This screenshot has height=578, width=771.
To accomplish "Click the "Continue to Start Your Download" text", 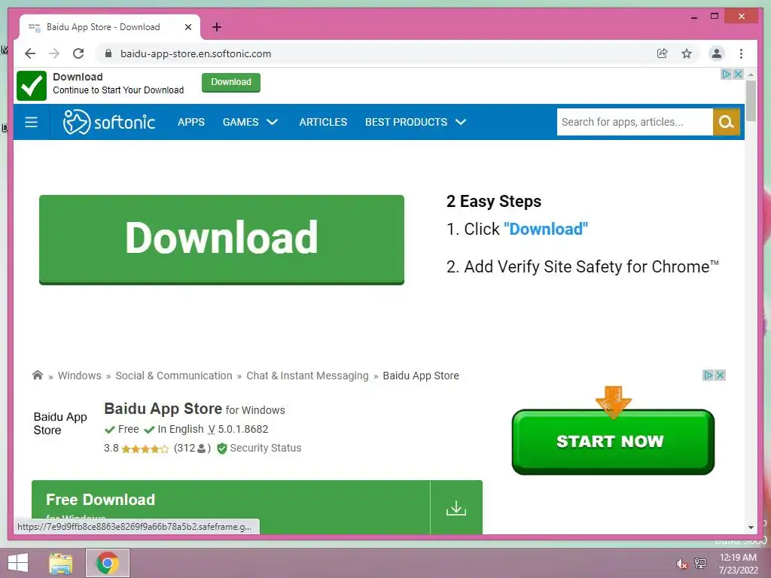I will [118, 90].
